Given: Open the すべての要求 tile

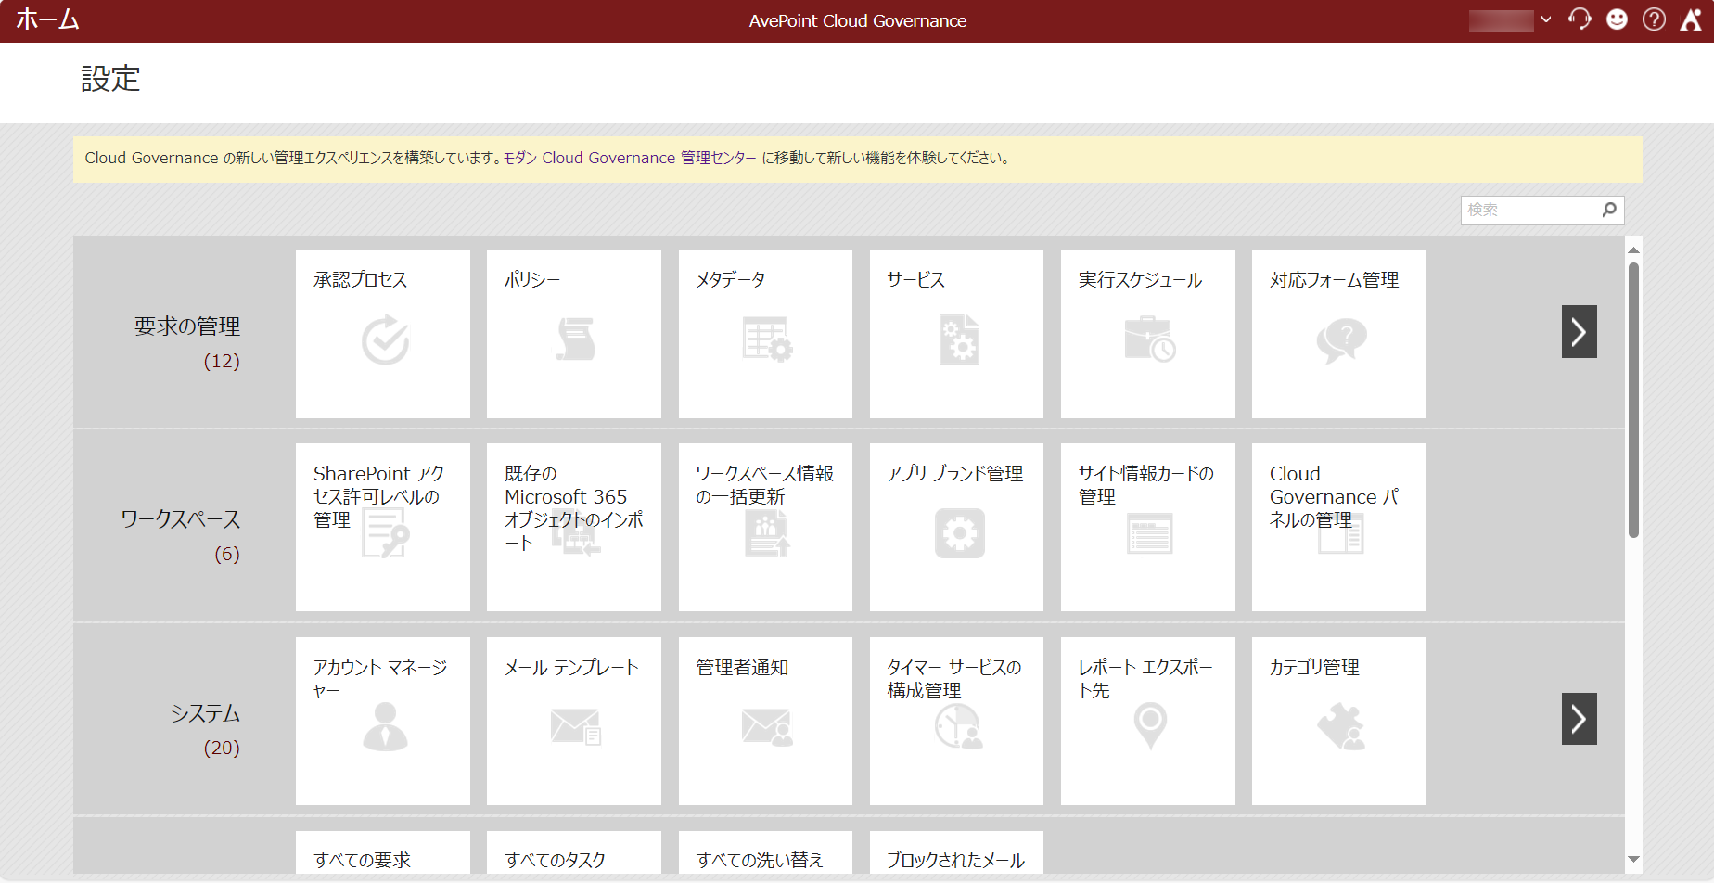Looking at the screenshot, I should coord(382,852).
